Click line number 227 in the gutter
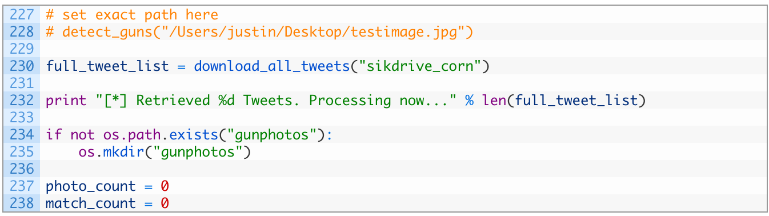Viewport: 769px width, 216px height. point(21,15)
